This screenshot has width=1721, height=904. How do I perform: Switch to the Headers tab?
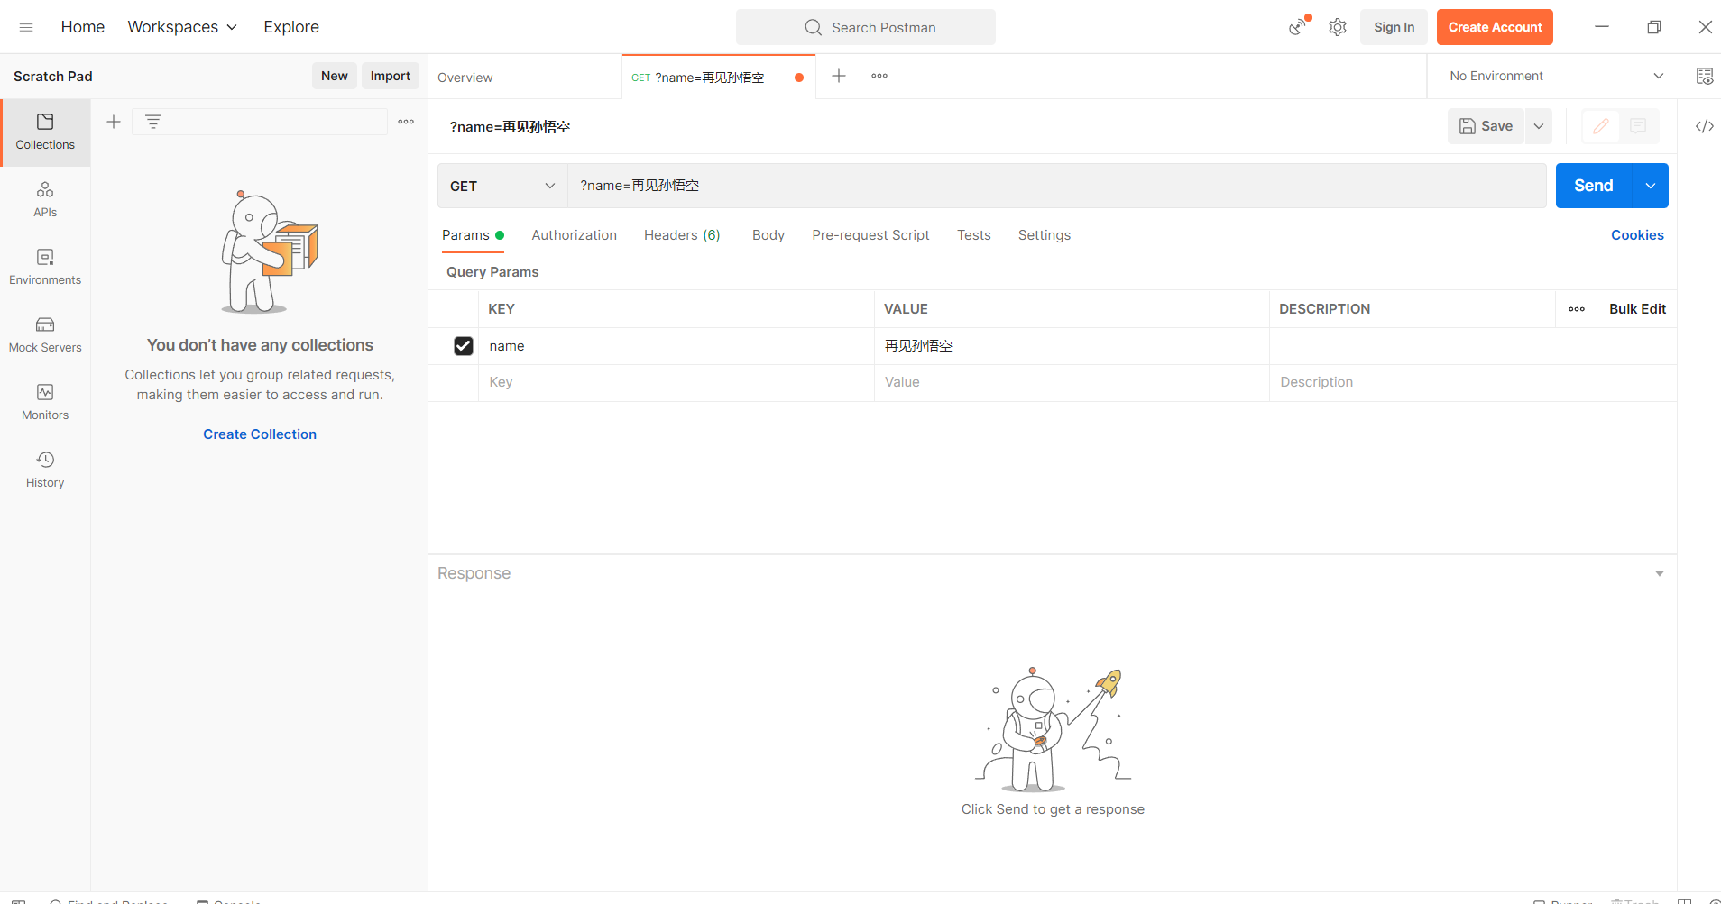[x=682, y=235]
